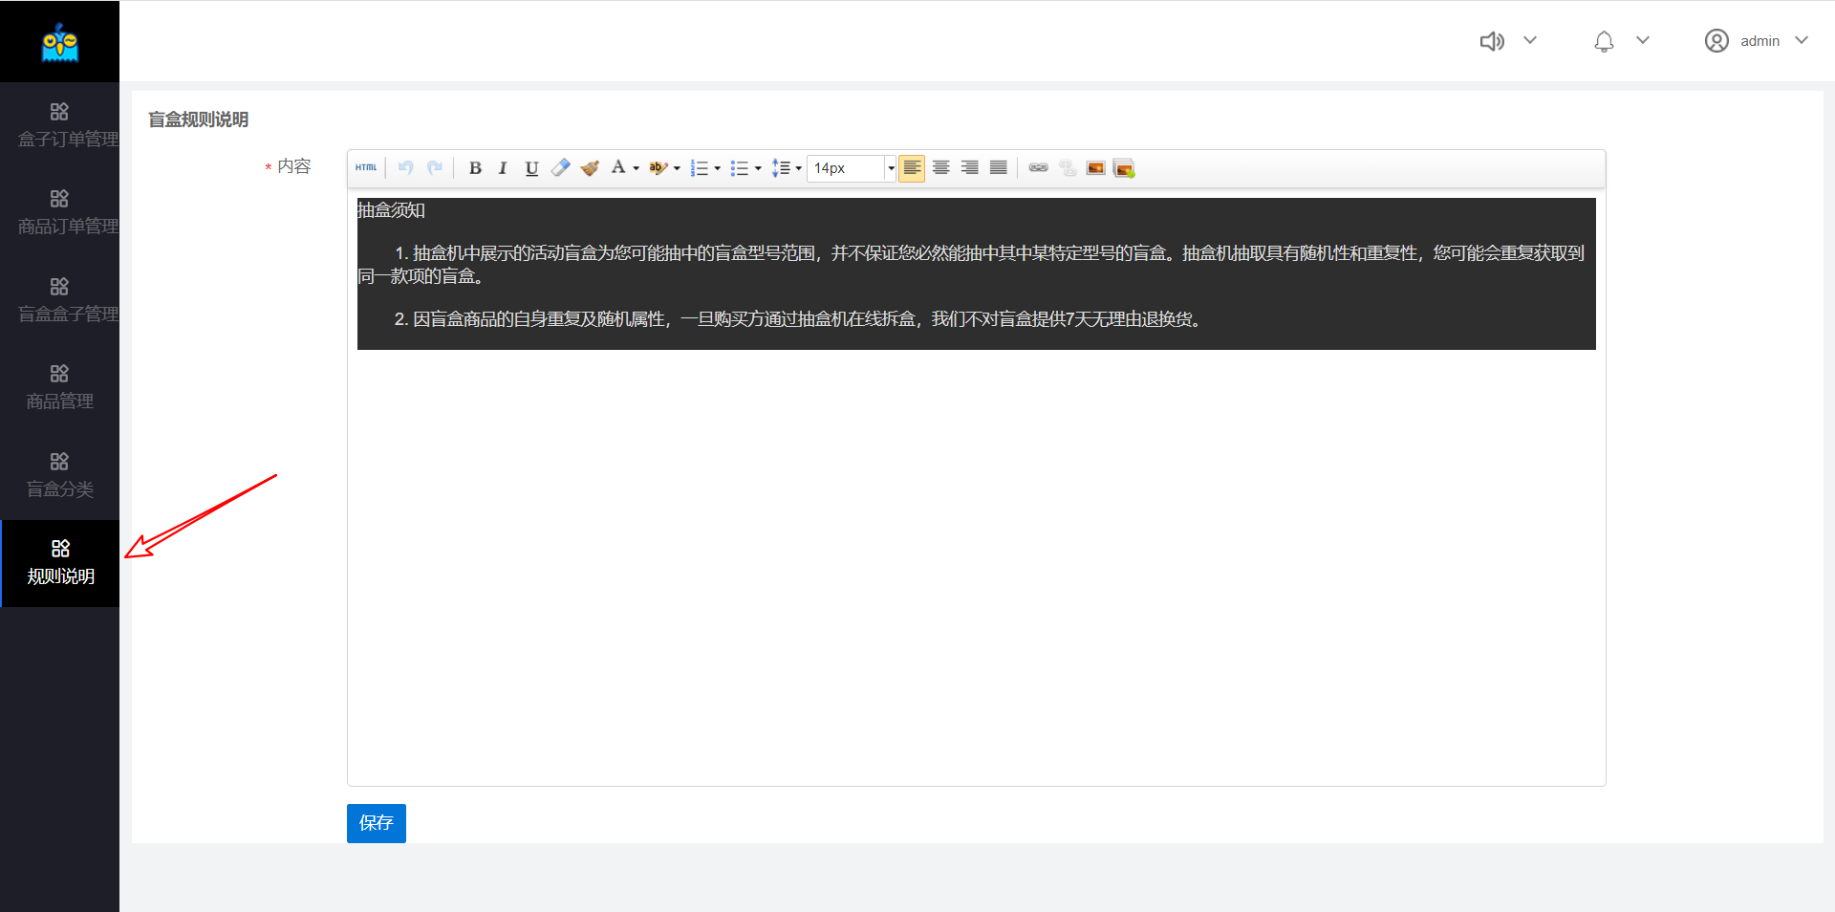This screenshot has width=1835, height=912.
Task: Toggle left text alignment
Action: coord(912,168)
